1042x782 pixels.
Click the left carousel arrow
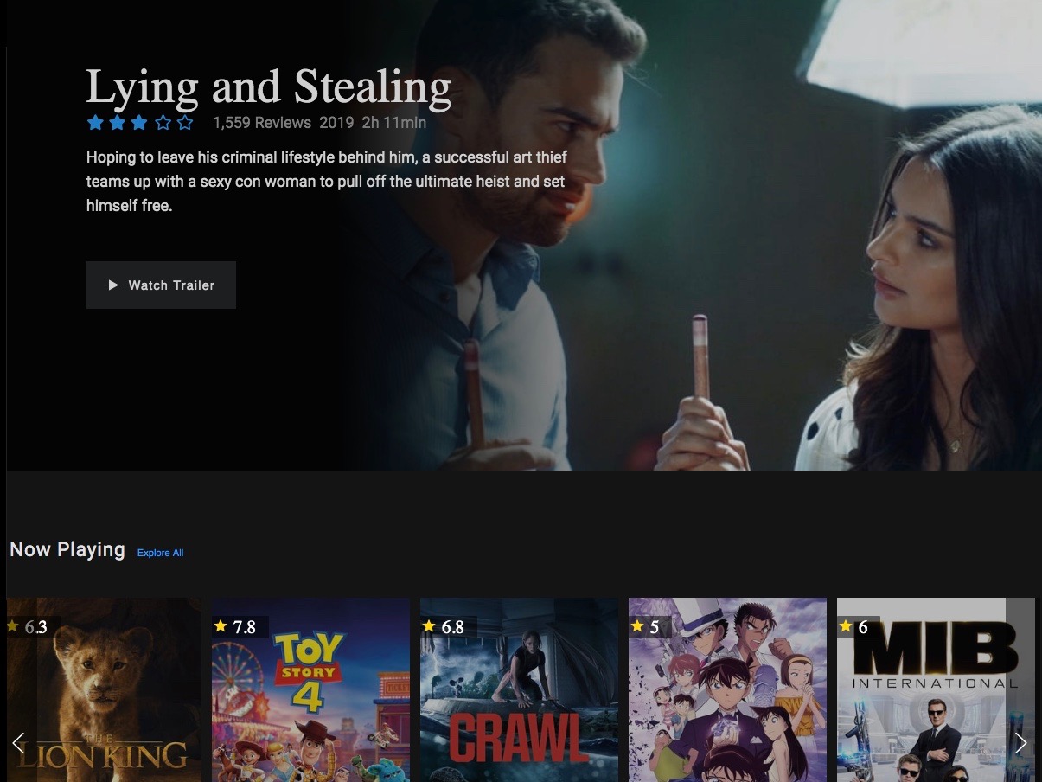[x=18, y=742]
